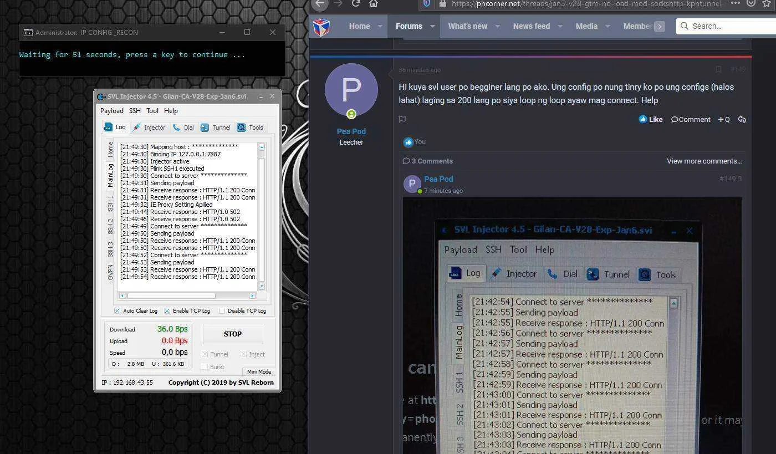776x454 pixels.
Task: Expand the Forums dropdown arrow
Action: (x=432, y=26)
